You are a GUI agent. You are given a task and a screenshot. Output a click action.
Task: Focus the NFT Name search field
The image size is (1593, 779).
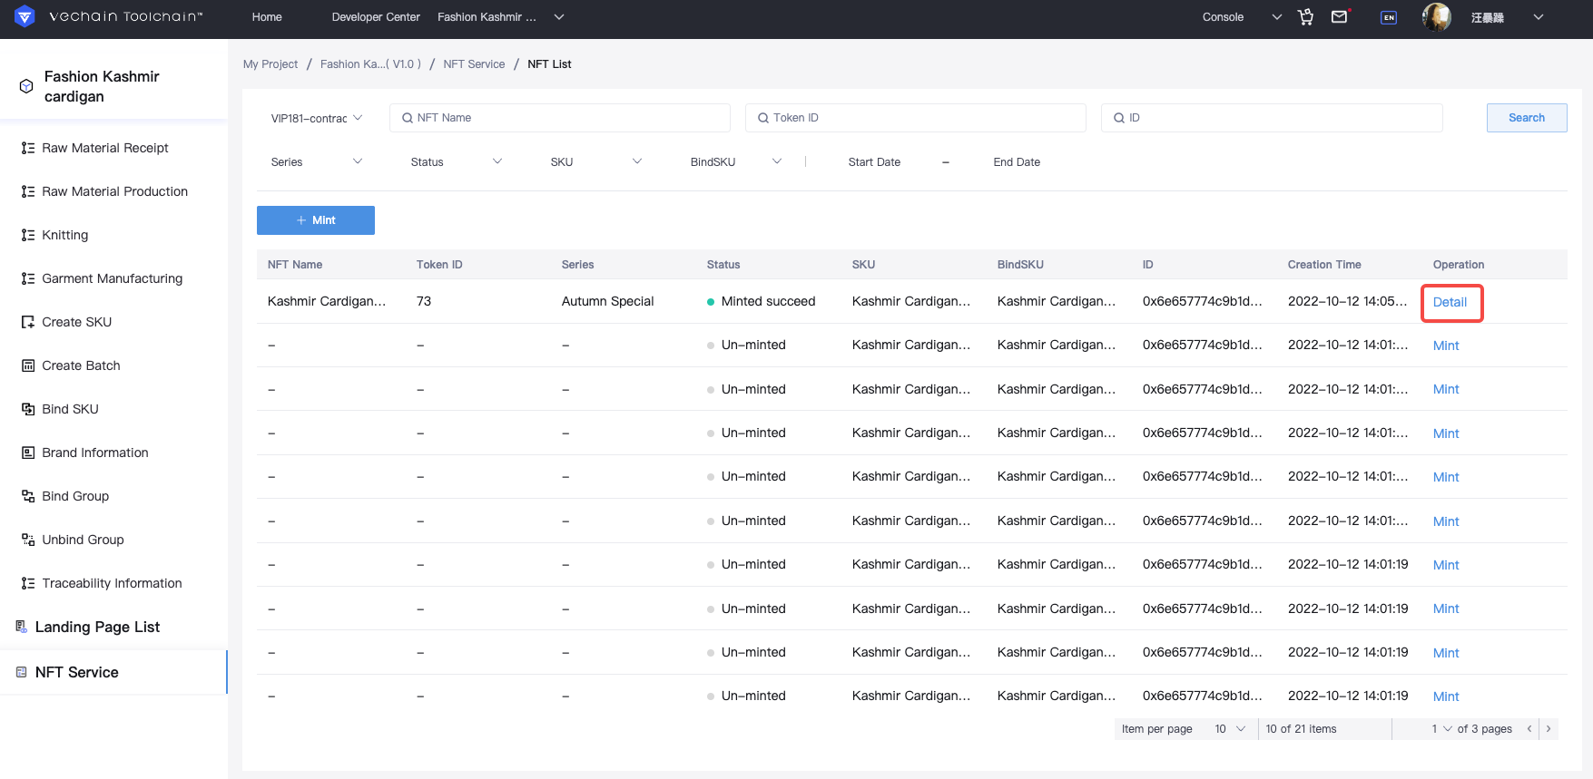pyautogui.click(x=560, y=118)
